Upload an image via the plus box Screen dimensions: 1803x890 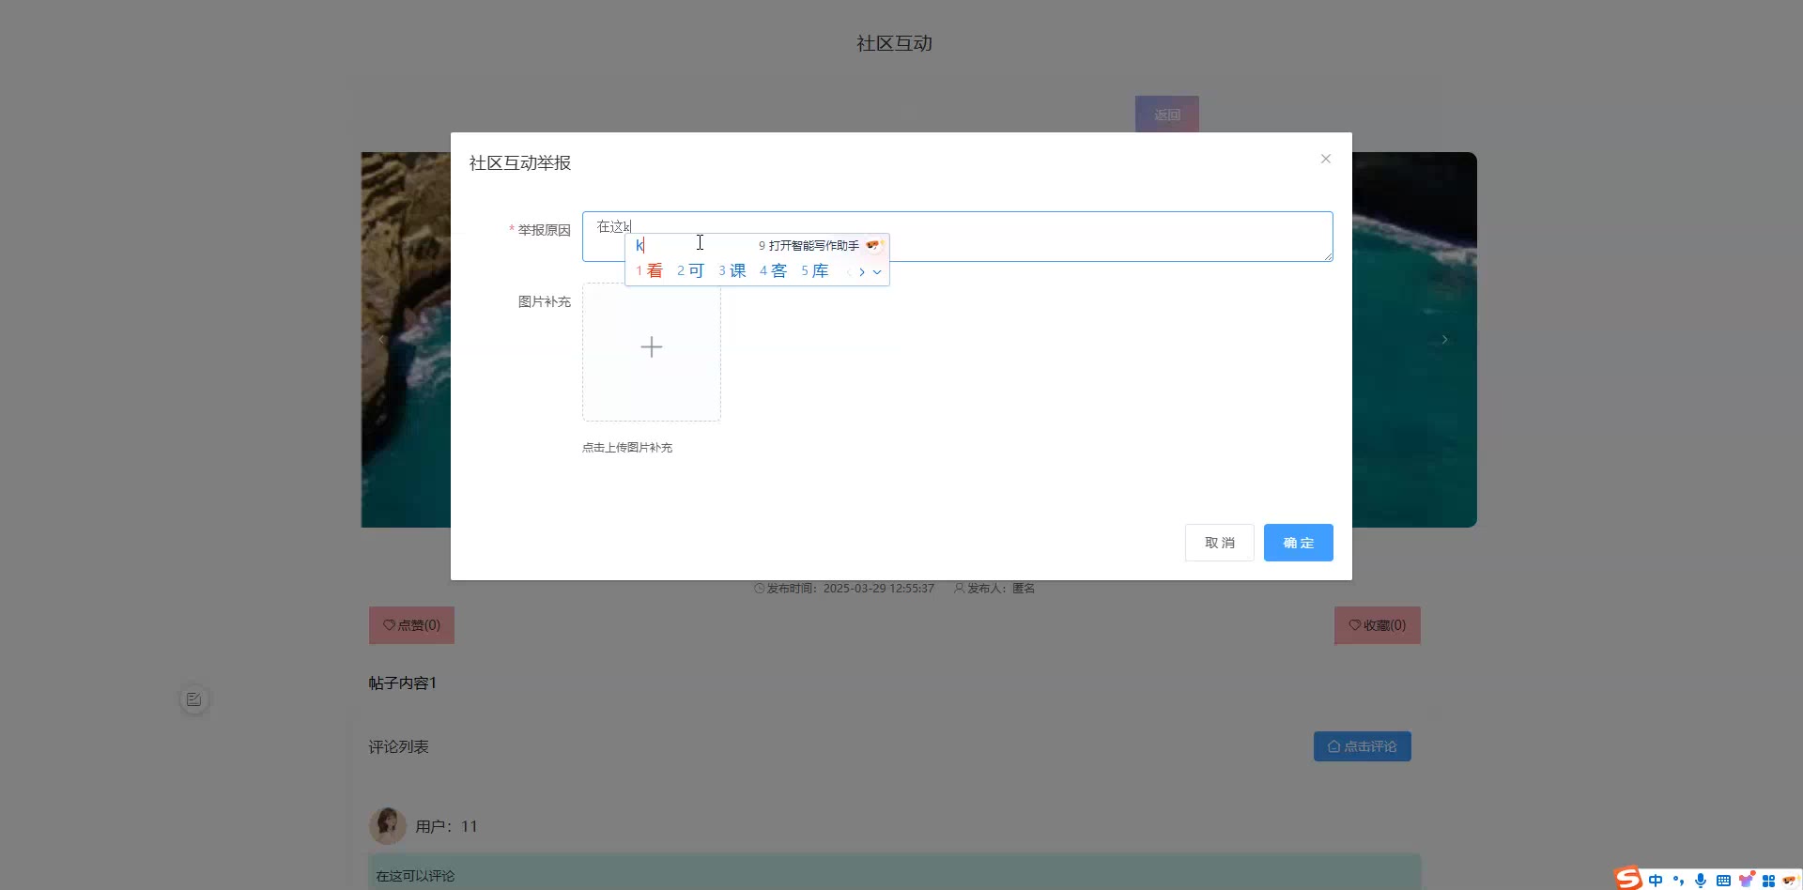point(652,352)
